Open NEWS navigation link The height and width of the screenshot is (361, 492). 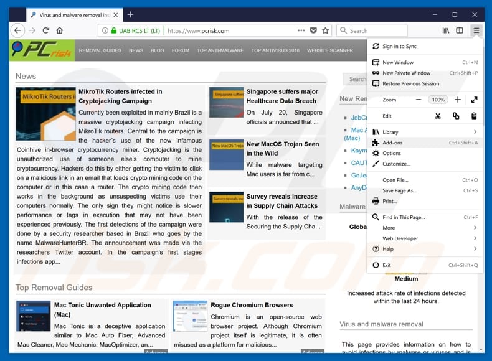tap(136, 50)
